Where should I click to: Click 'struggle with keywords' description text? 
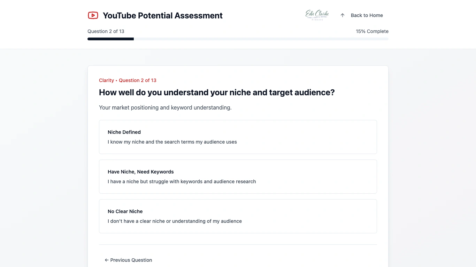[182, 181]
